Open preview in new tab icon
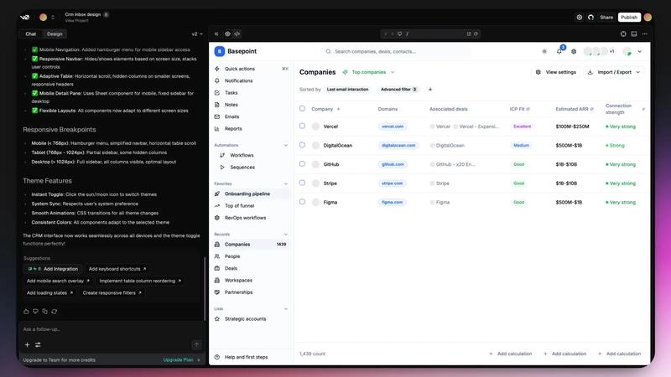The width and height of the screenshot is (671, 377). pyautogui.click(x=469, y=34)
